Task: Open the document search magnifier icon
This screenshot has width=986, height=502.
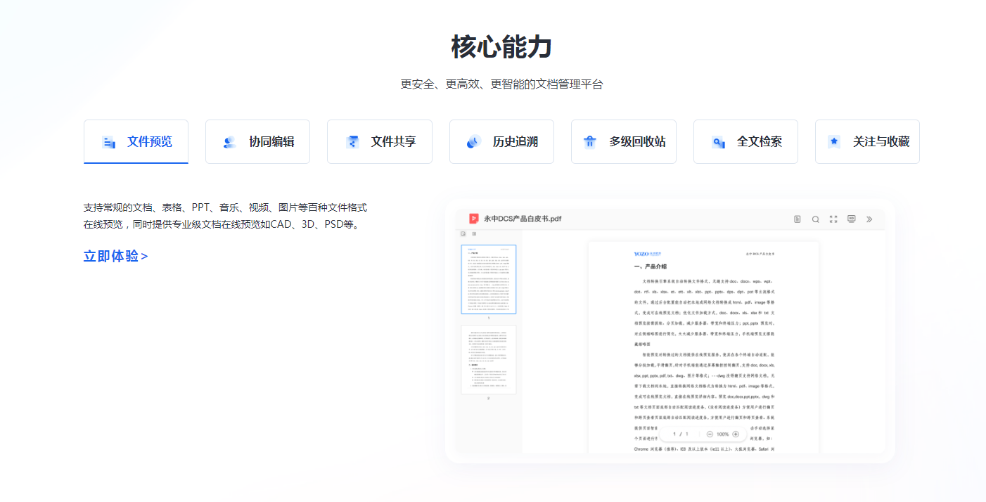Action: [x=815, y=219]
